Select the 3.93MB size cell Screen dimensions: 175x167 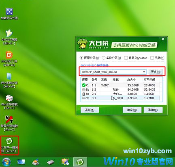(x=132, y=98)
